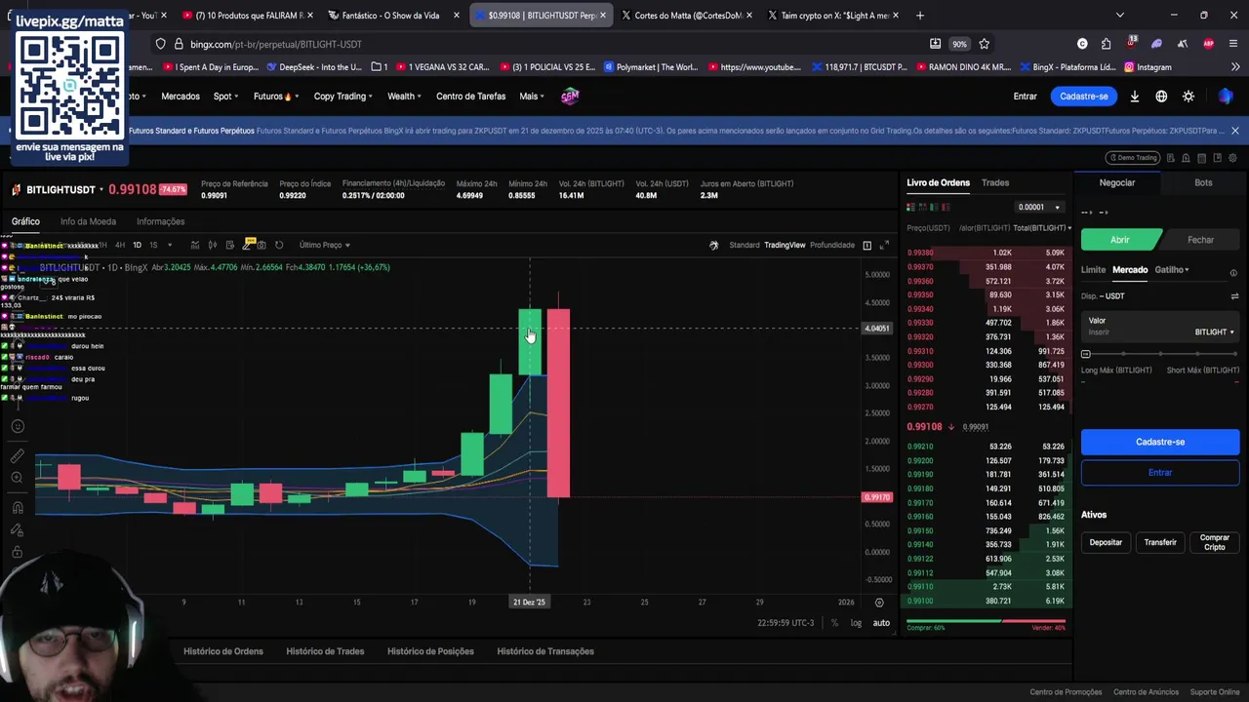Image resolution: width=1249 pixels, height=702 pixels.
Task: Toggle log scale on chart
Action: (856, 623)
